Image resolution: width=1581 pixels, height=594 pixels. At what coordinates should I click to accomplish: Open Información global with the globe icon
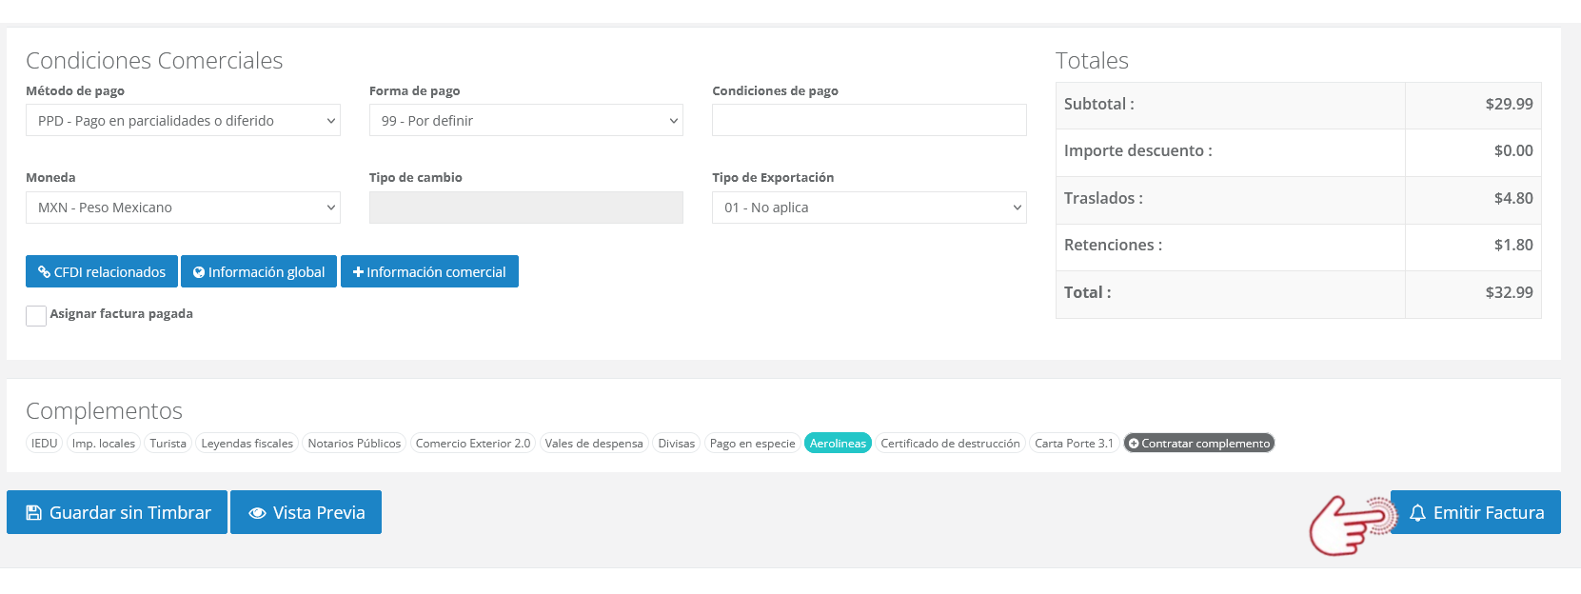(259, 271)
